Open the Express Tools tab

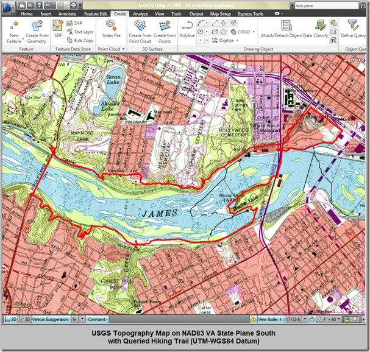coord(251,14)
